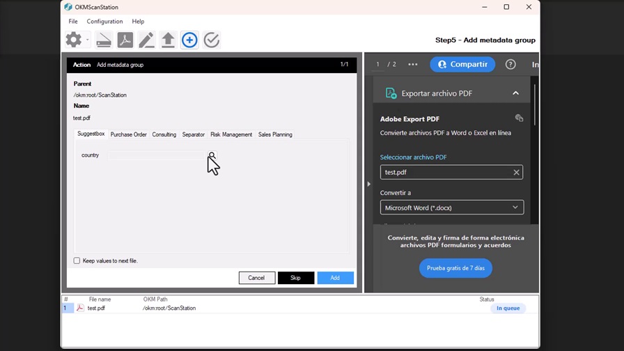Open the Configuration menu
Screen dimensions: 624x351
click(104, 22)
